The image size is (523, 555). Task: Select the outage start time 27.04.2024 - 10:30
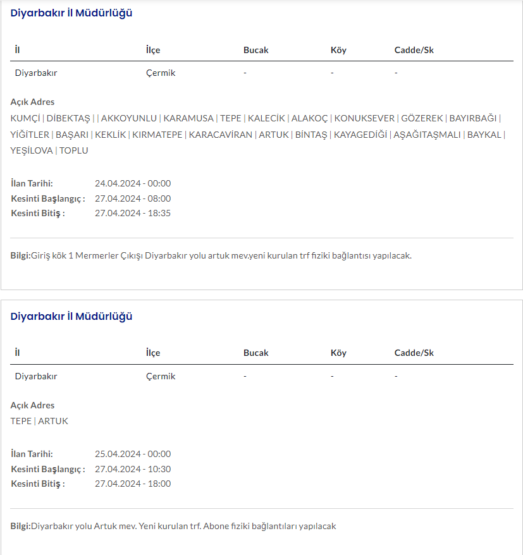tap(133, 469)
